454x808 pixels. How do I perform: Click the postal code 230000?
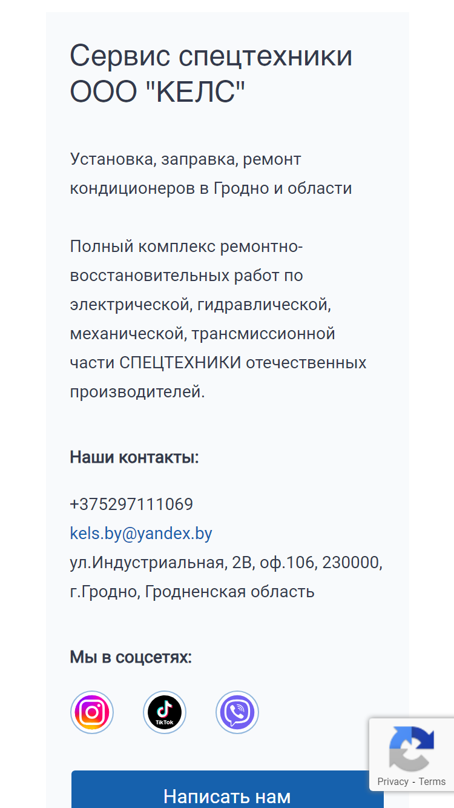tap(352, 563)
